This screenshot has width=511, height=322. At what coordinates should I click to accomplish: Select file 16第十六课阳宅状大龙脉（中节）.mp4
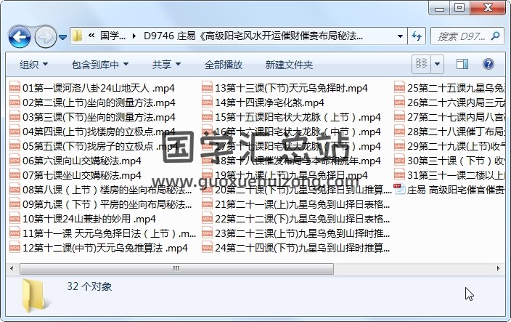coord(291,132)
